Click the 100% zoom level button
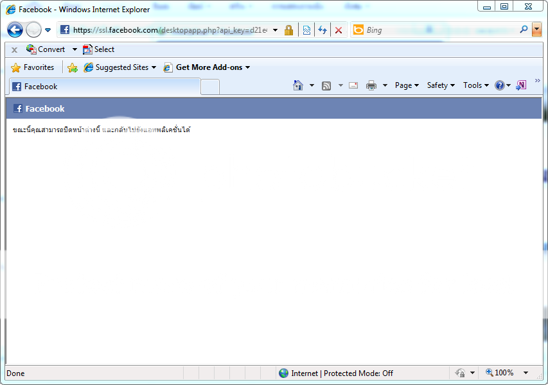548x385 pixels. [500, 373]
